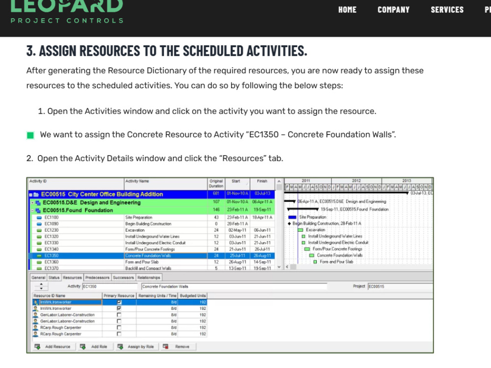Click the Site Preparation blue Gantt bar

click(292, 217)
